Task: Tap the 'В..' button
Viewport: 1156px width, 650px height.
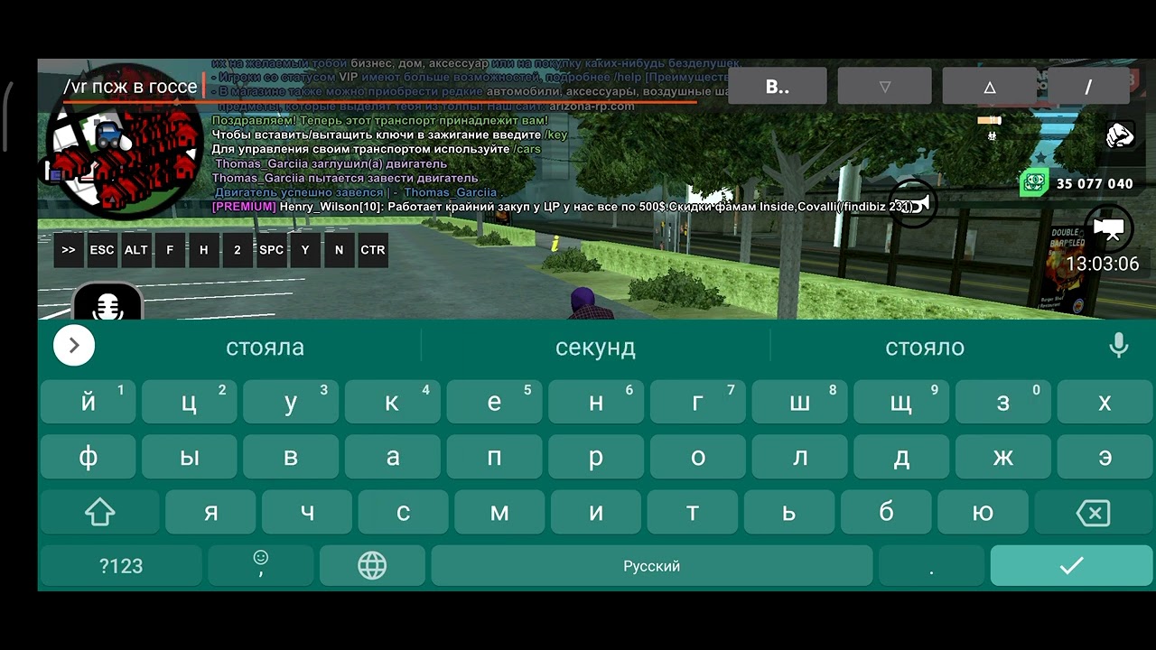Action: (778, 87)
